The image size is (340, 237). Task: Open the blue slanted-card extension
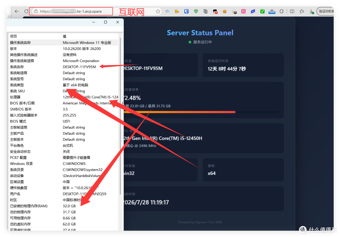pos(253,11)
